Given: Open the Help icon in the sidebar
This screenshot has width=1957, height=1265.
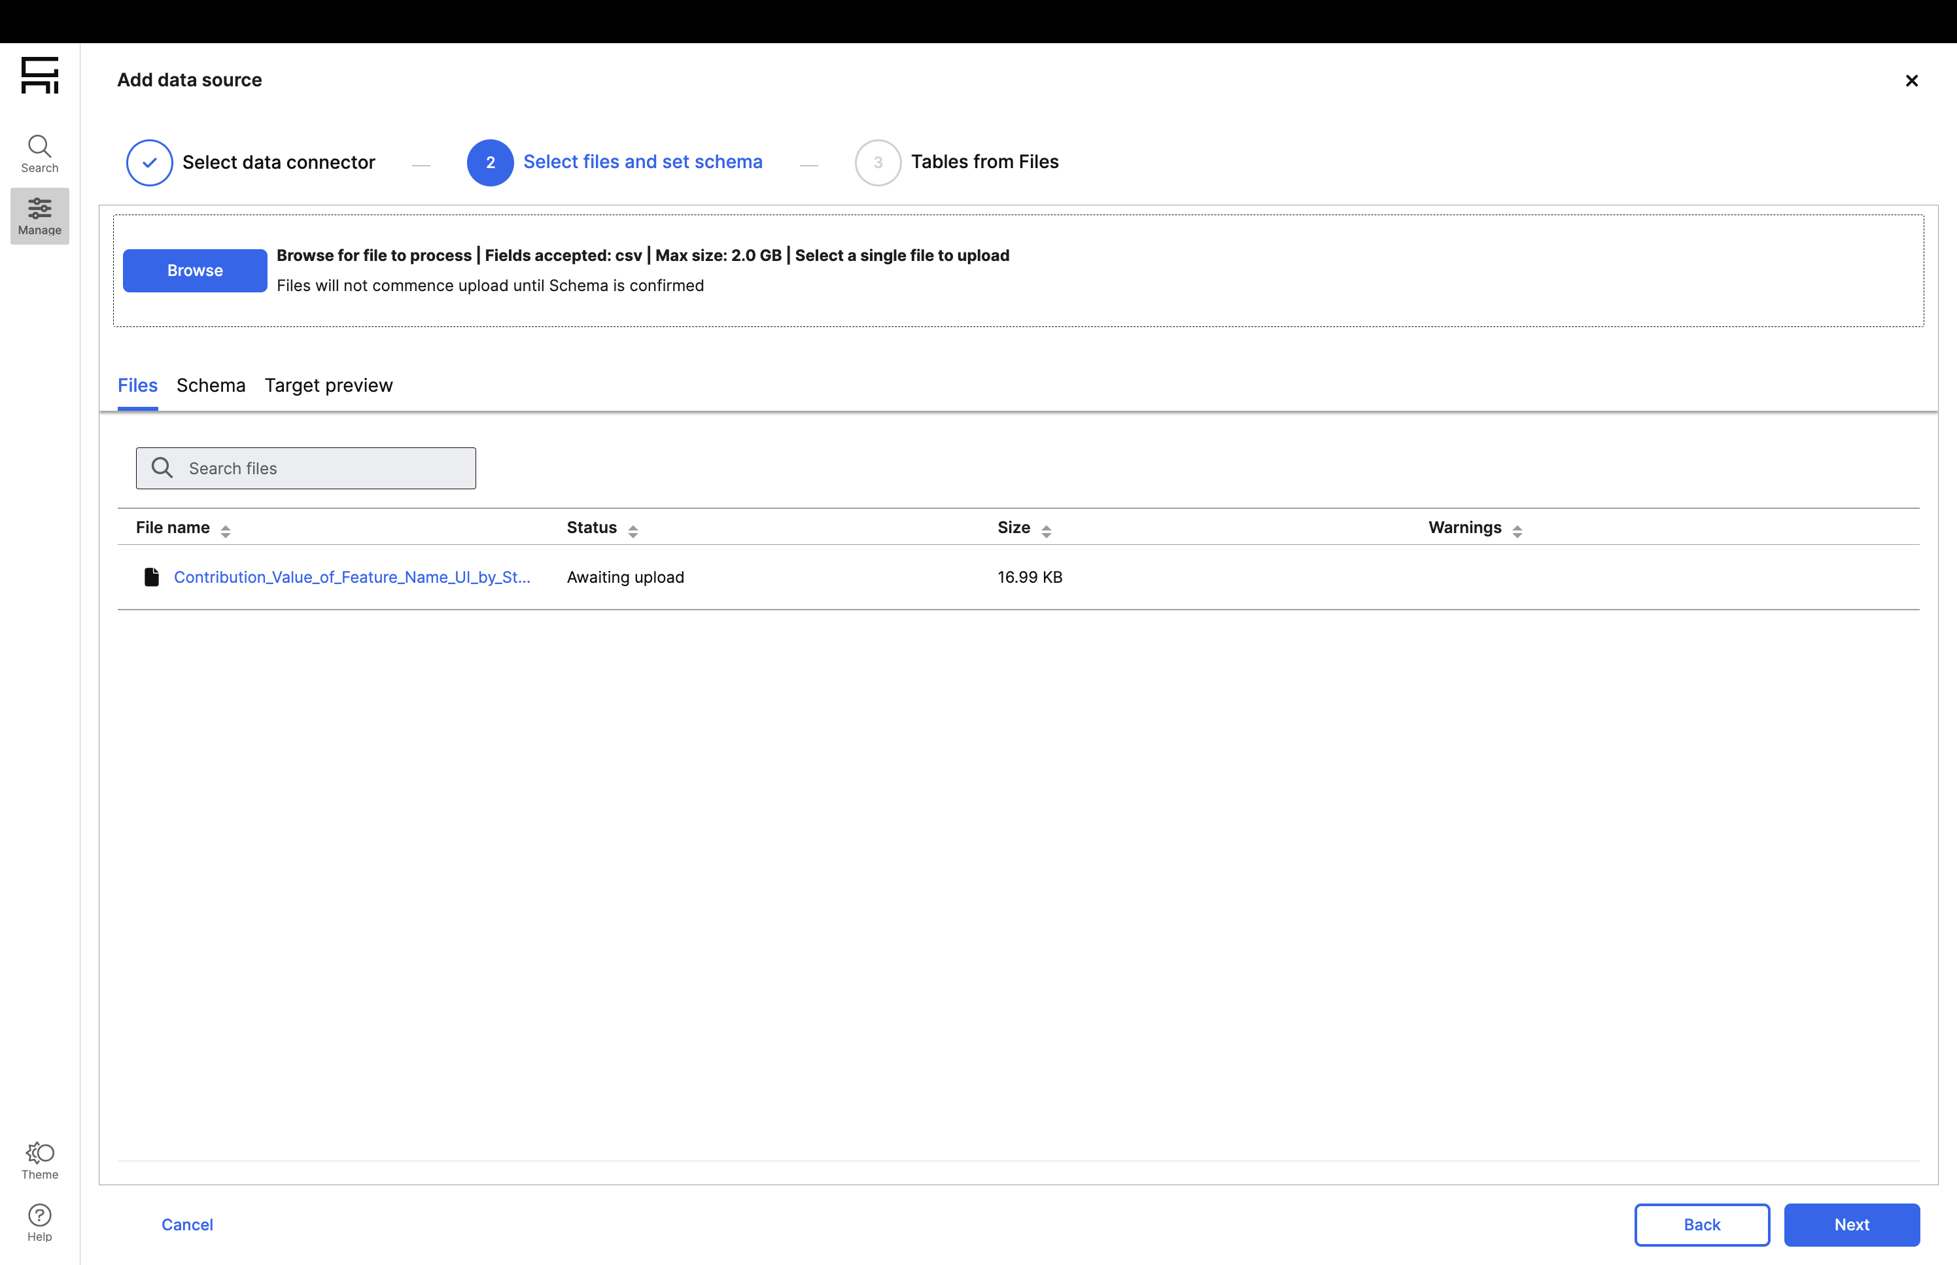Looking at the screenshot, I should click(39, 1222).
